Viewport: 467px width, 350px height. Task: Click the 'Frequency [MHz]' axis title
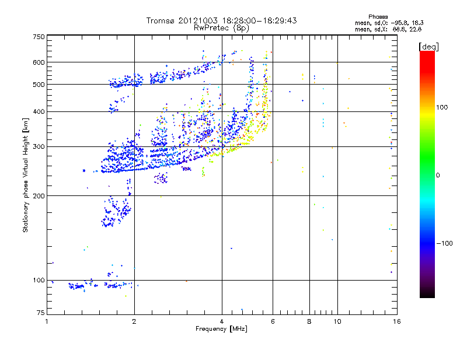(x=221, y=329)
